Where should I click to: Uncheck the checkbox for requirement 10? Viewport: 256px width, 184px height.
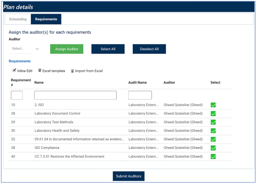pyautogui.click(x=213, y=105)
